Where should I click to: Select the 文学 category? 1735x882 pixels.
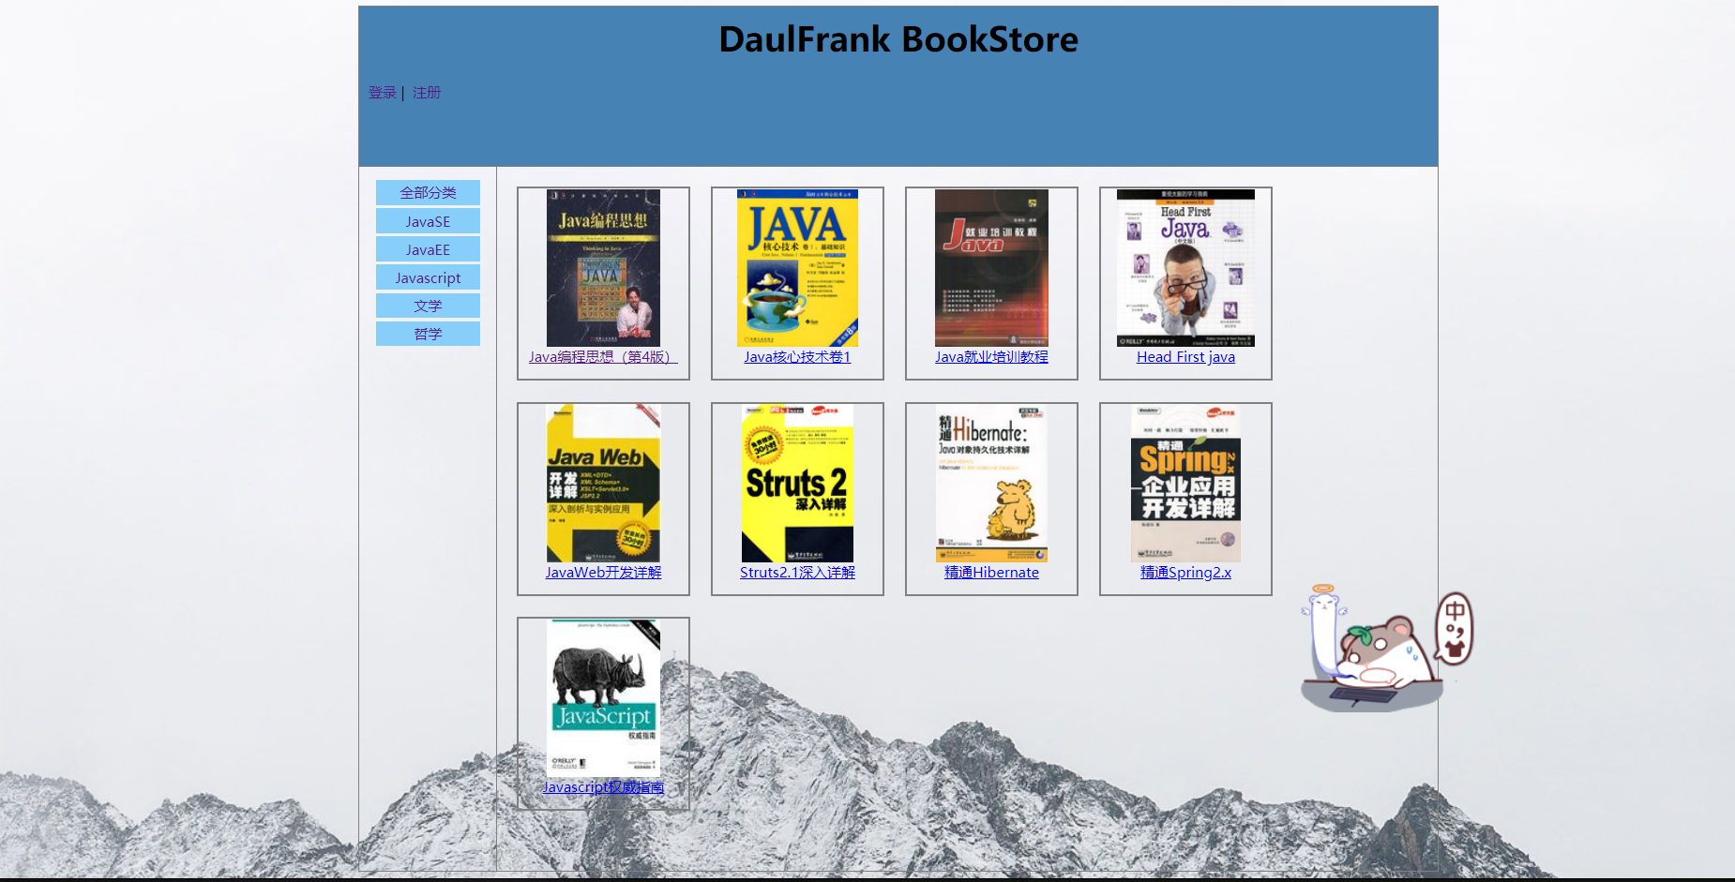coord(428,306)
